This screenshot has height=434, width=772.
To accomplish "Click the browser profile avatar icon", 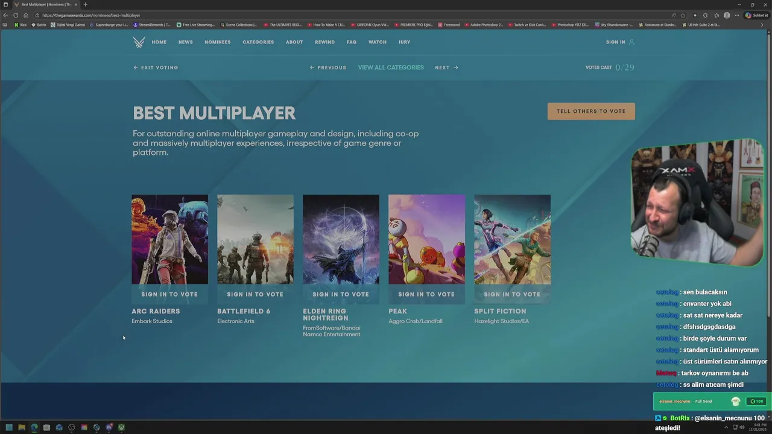I will 727,15.
